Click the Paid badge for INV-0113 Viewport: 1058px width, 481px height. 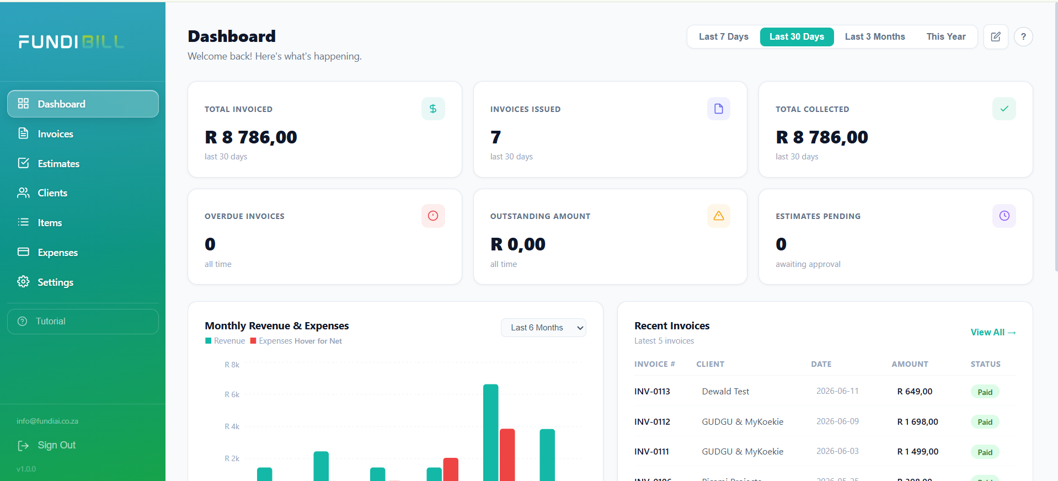[x=985, y=392]
